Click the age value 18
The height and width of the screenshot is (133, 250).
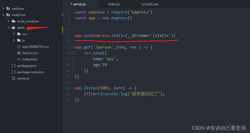[104, 65]
